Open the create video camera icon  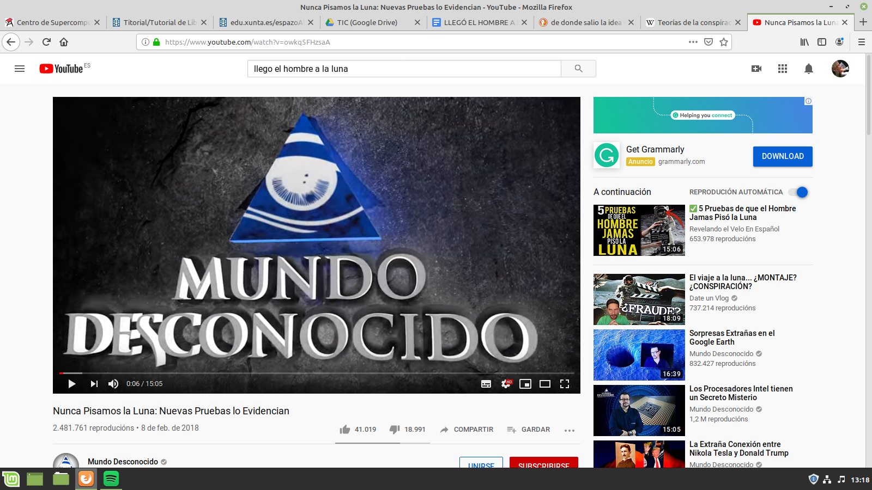click(756, 69)
